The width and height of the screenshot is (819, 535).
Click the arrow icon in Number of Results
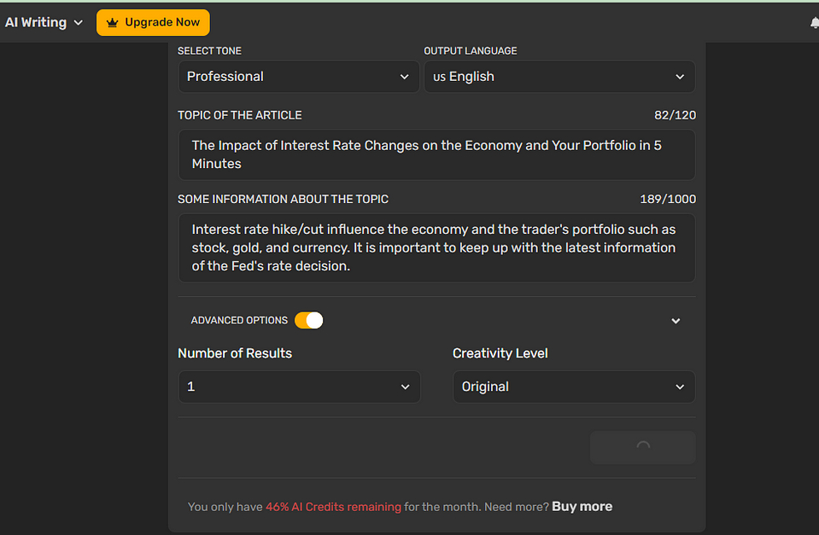[x=405, y=387]
